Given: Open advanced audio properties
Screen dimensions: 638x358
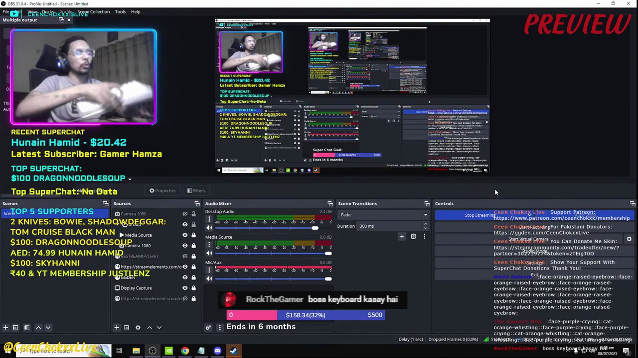Looking at the screenshot, I should [208, 328].
